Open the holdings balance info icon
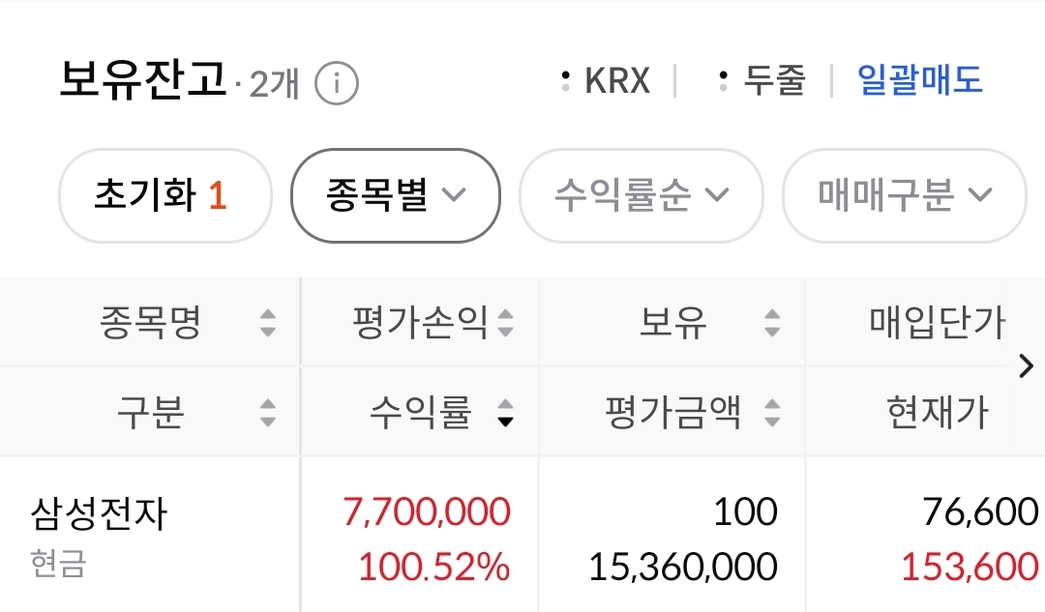1045x612 pixels. click(x=337, y=84)
